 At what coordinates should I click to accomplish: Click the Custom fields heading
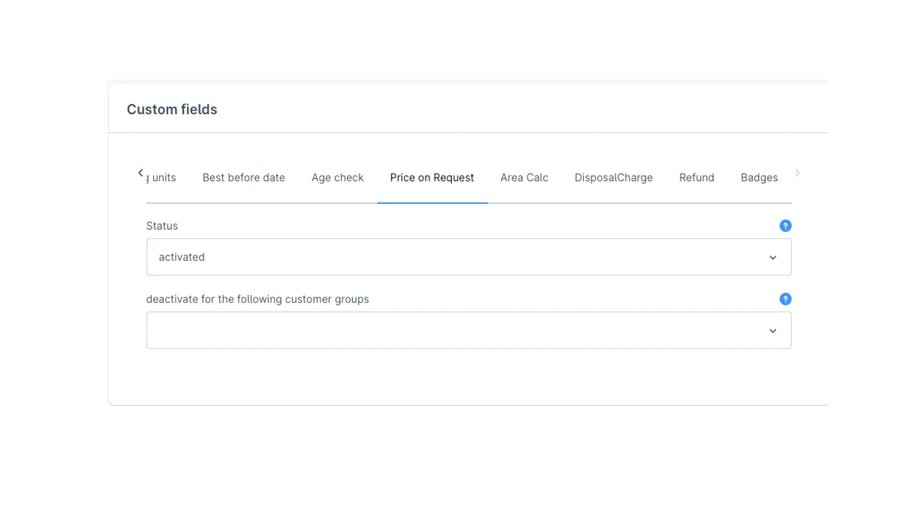[172, 109]
